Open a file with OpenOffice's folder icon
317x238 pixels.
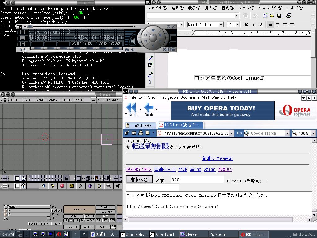272,16
